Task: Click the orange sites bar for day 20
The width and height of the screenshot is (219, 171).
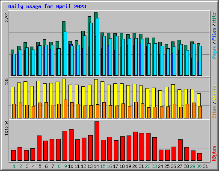Action: click(x=136, y=110)
